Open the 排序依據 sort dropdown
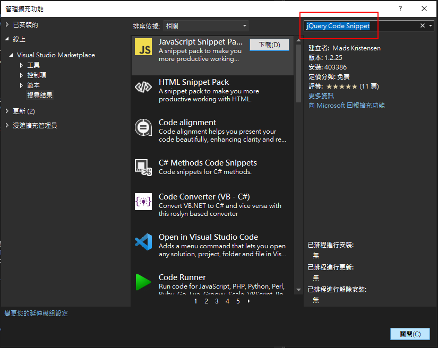Viewport: 438px width, 348px height. 206,25
